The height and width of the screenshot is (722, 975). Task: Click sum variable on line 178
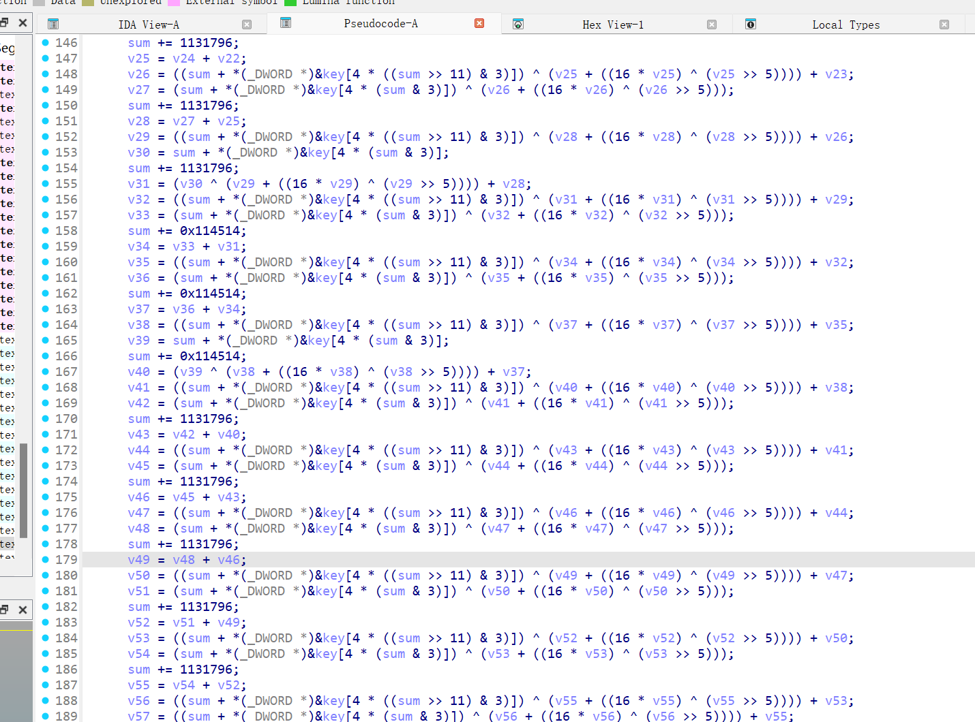click(x=138, y=544)
